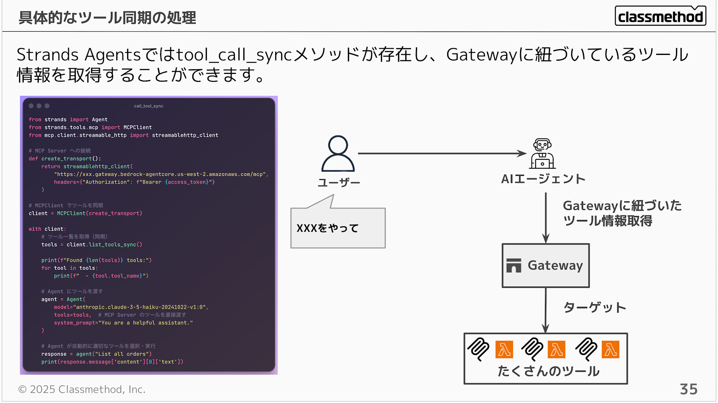Click the たくさんのツール label
Image resolution: width=718 pixels, height=403 pixels.
click(x=548, y=371)
